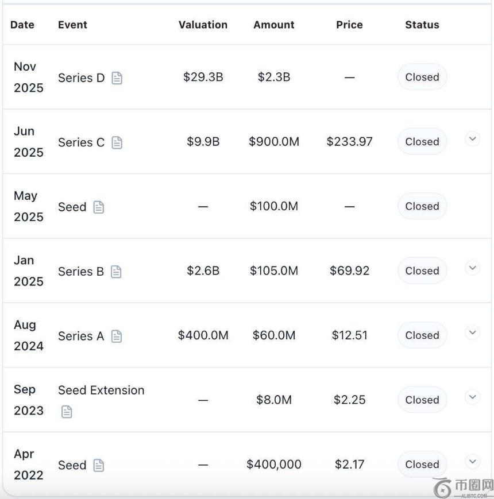
Task: Open the Series A document icon
Action: tap(117, 336)
